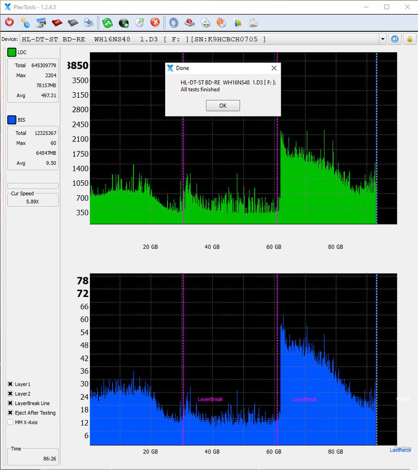This screenshot has width=418, height=470.
Task: Click the black disc with green clock icon
Action: (x=123, y=23)
